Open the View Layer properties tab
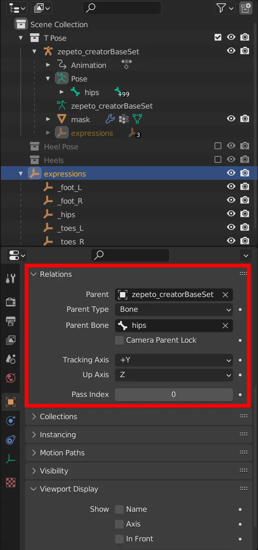Viewport: 258px width, 550px height. pos(11,340)
